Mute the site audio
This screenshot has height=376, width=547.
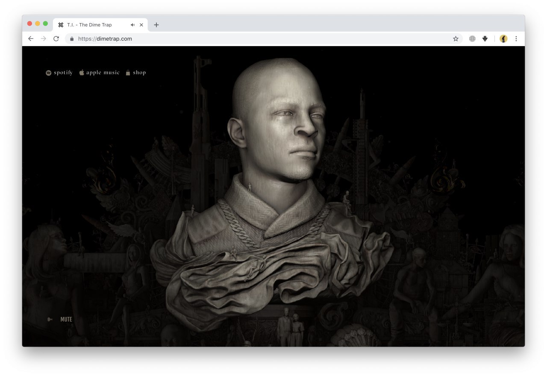(66, 319)
